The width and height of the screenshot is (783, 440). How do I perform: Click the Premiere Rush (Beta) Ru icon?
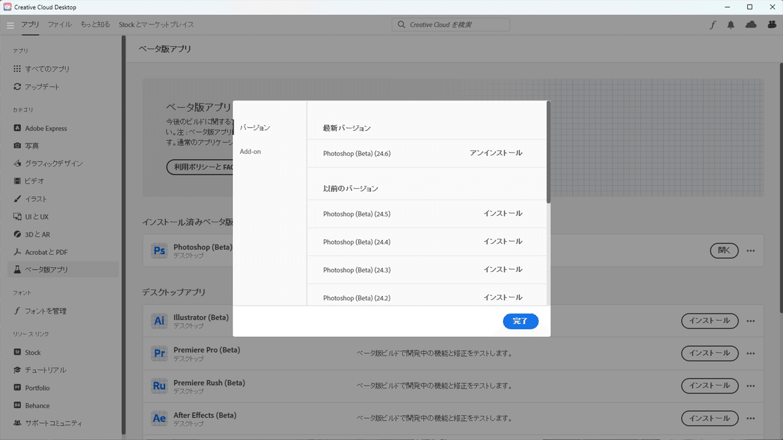159,386
